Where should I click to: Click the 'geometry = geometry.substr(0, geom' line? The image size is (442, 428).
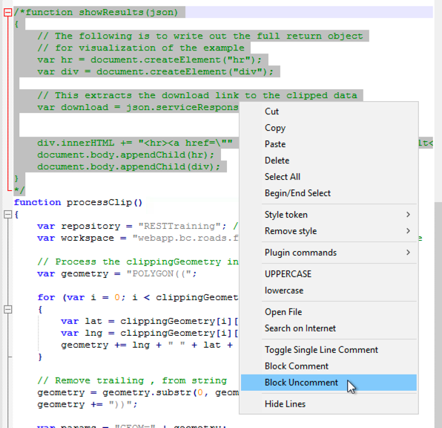tap(138, 392)
